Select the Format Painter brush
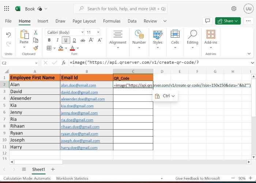Image resolution: width=256 pixels, height=183 pixels. click(x=35, y=48)
